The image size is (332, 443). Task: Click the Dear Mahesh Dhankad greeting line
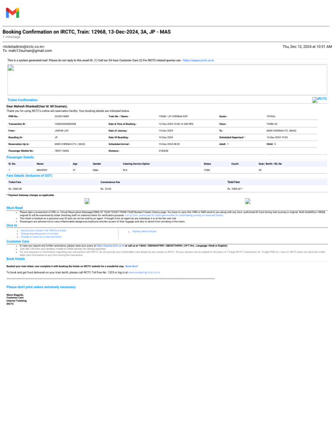click(x=37, y=106)
